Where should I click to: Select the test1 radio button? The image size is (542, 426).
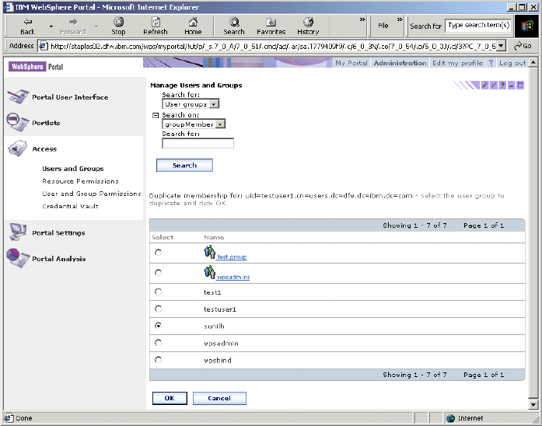[x=159, y=292]
